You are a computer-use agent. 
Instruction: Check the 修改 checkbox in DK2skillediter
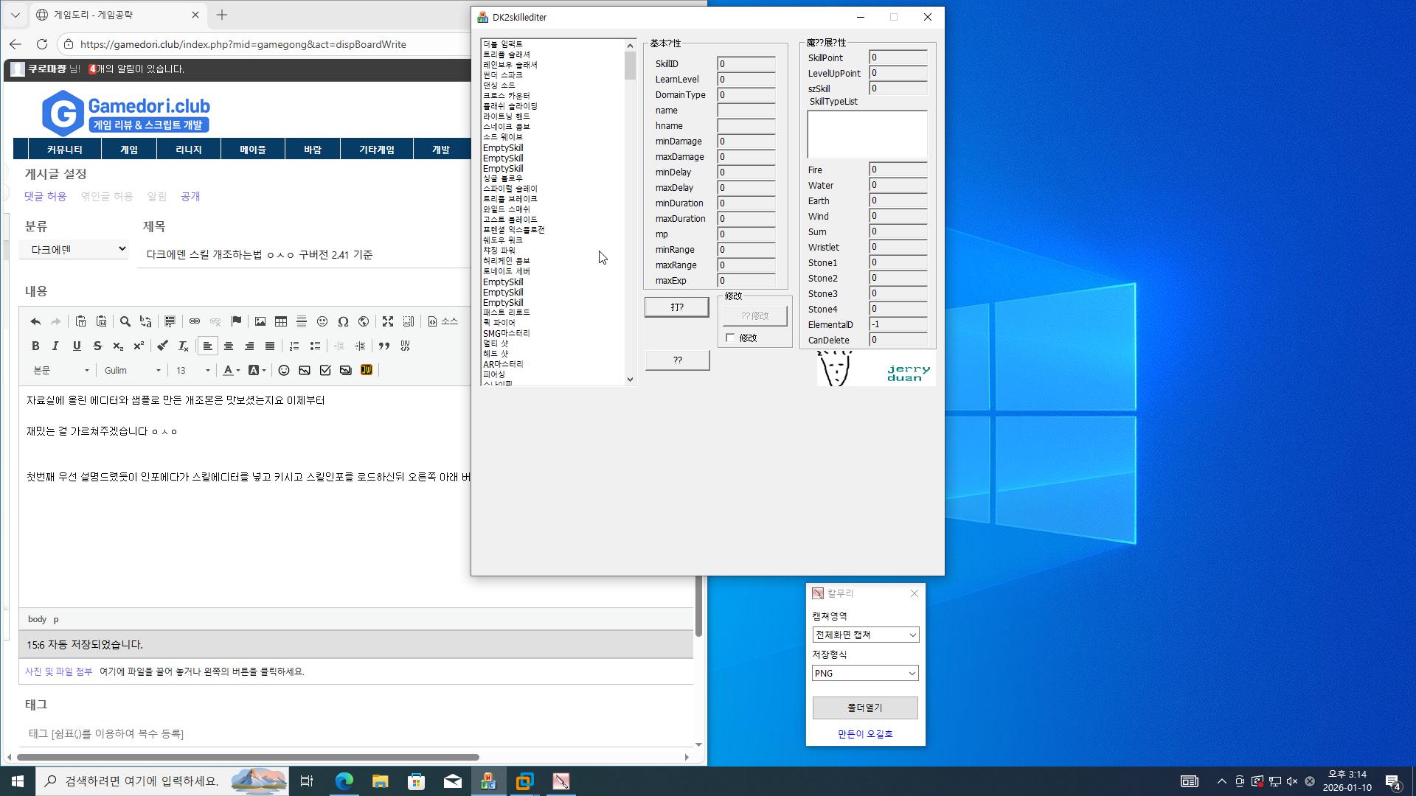(730, 338)
